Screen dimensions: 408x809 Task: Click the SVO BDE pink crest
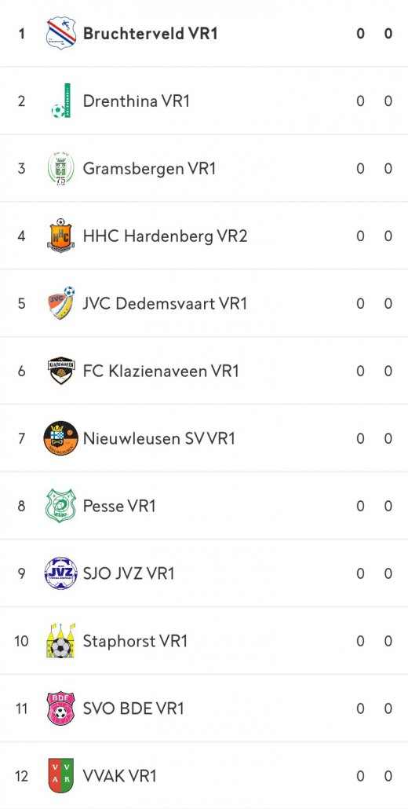pos(60,708)
